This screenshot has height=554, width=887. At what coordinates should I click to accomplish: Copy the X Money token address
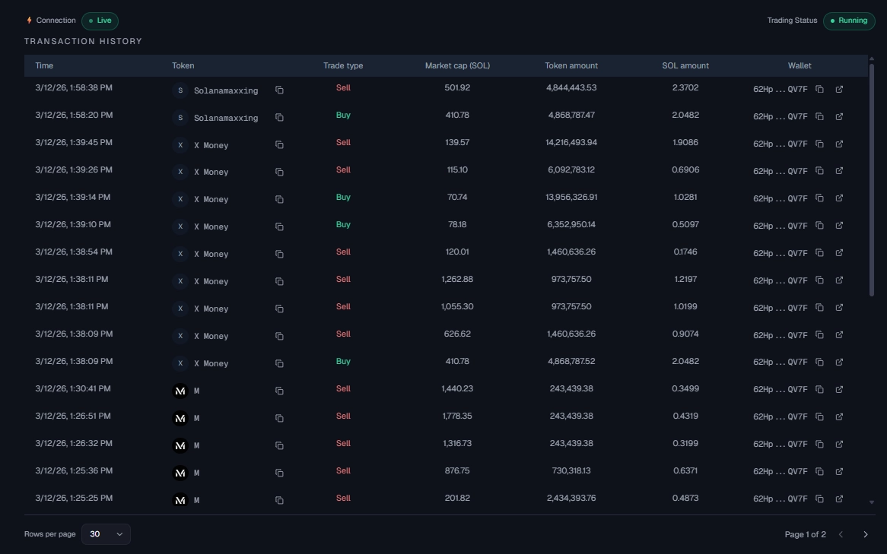[x=279, y=144]
